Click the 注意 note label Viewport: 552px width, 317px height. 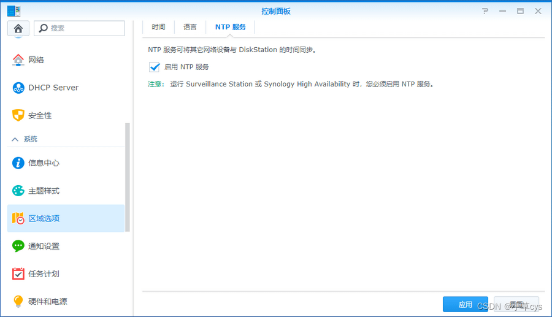point(156,84)
